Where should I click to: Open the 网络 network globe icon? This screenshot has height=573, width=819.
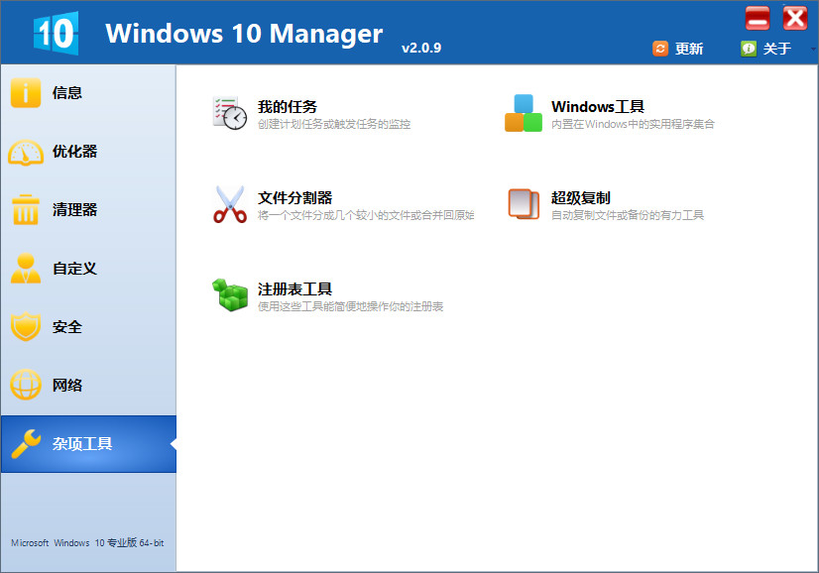[25, 385]
